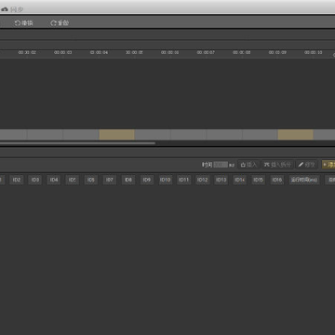
Task: Click the 00:00:09 mark on the time ruler
Action: pyautogui.click(x=277, y=53)
